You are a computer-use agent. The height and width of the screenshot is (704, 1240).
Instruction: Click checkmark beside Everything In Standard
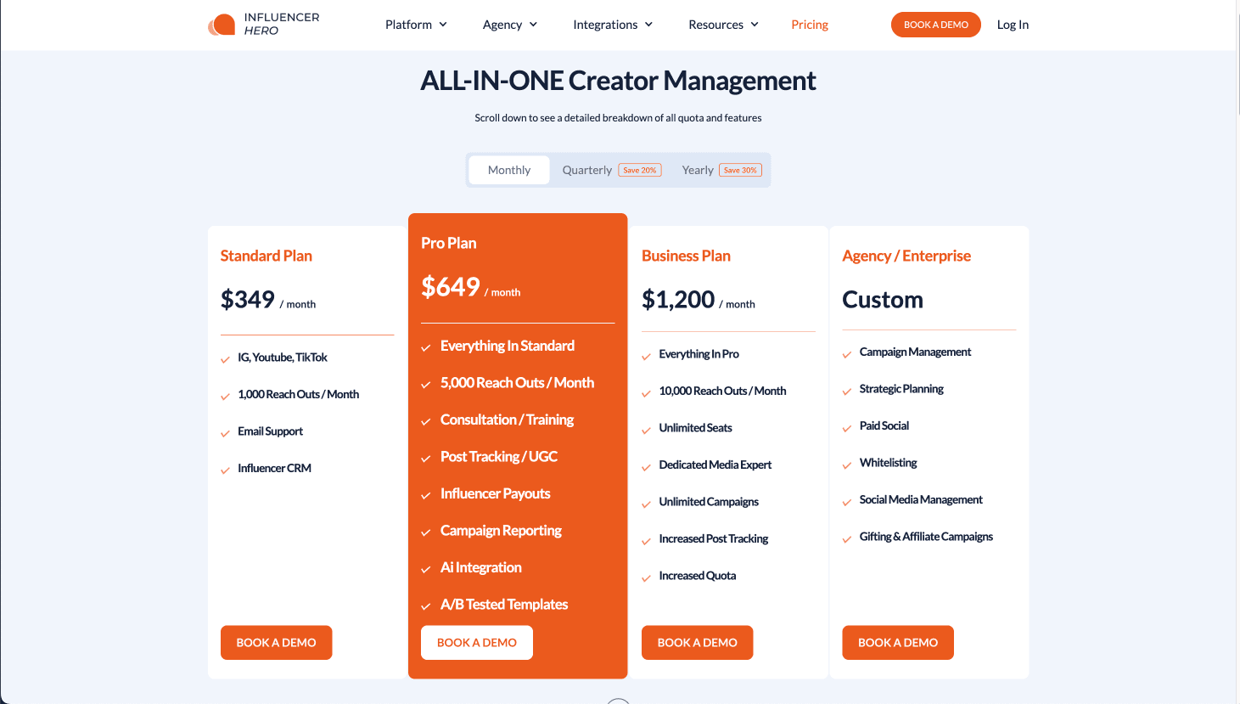tap(426, 347)
